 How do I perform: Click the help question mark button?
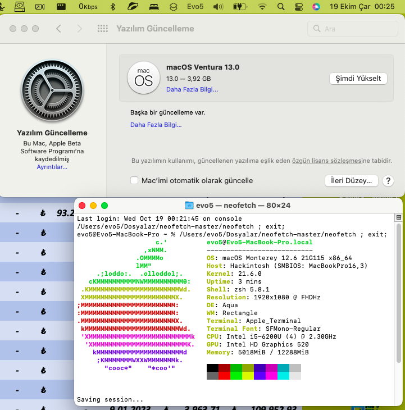click(x=388, y=181)
